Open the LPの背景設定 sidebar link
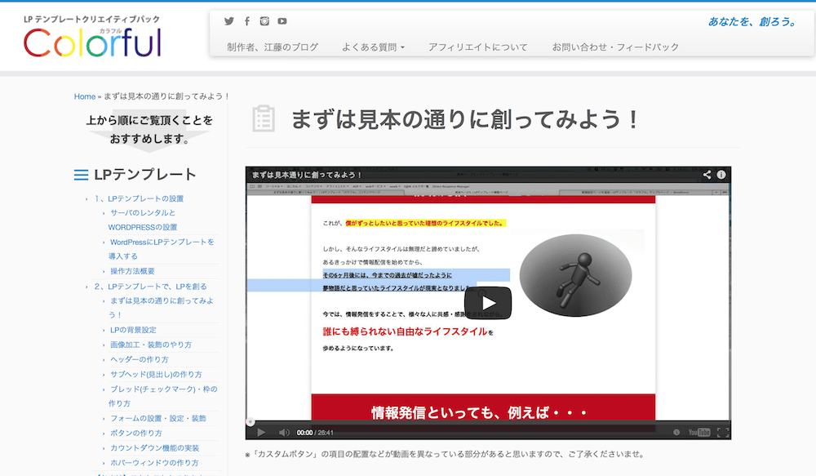 [x=133, y=330]
